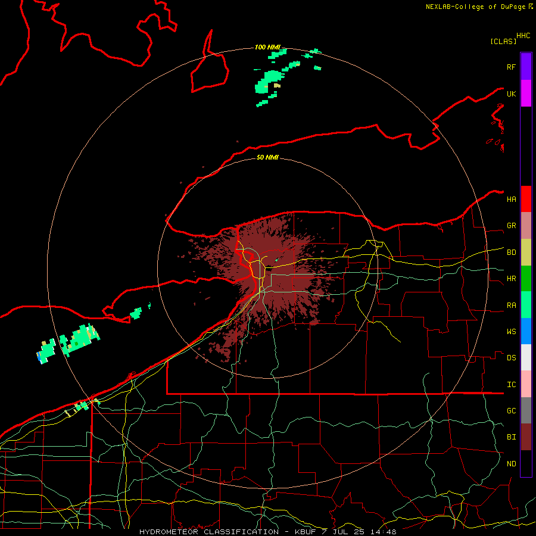
Task: Click the BD legend label
Action: click(511, 253)
